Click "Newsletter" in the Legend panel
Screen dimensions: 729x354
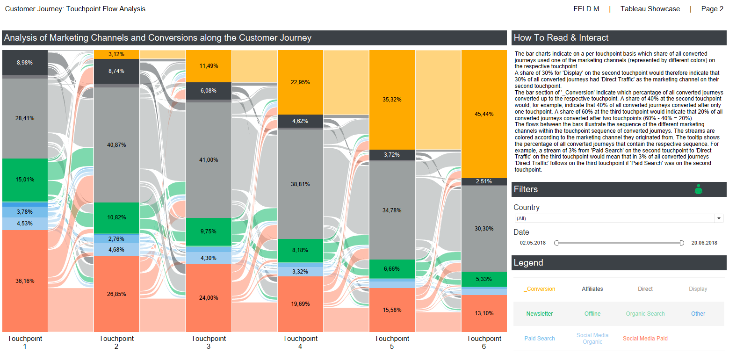[x=539, y=313]
